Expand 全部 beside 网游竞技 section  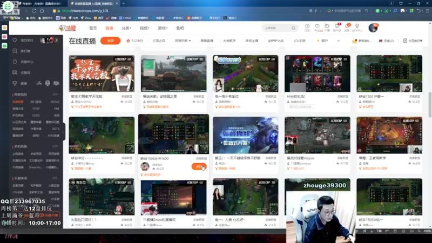click(x=56, y=94)
